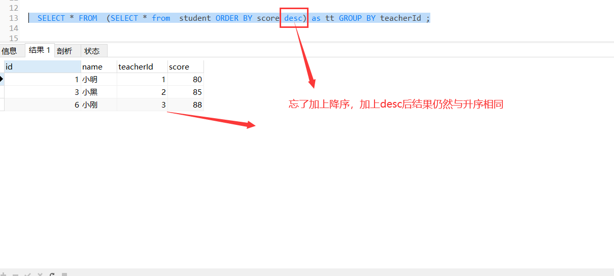This screenshot has height=276, width=614.
Task: Switch to the 信息 tab
Action: (x=10, y=51)
